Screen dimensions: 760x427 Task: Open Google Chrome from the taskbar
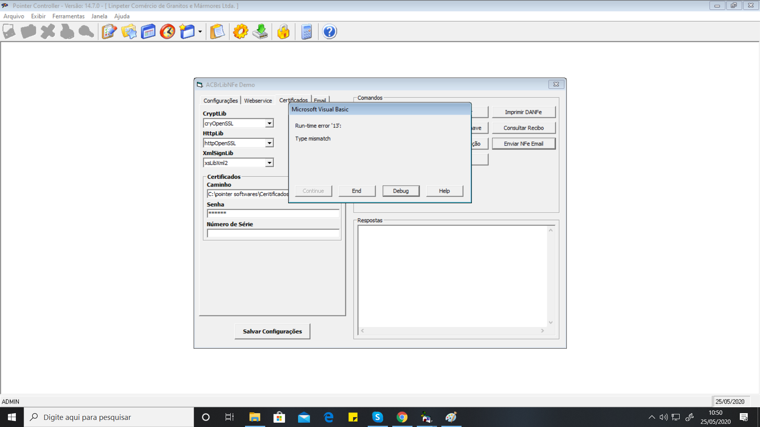point(402,417)
